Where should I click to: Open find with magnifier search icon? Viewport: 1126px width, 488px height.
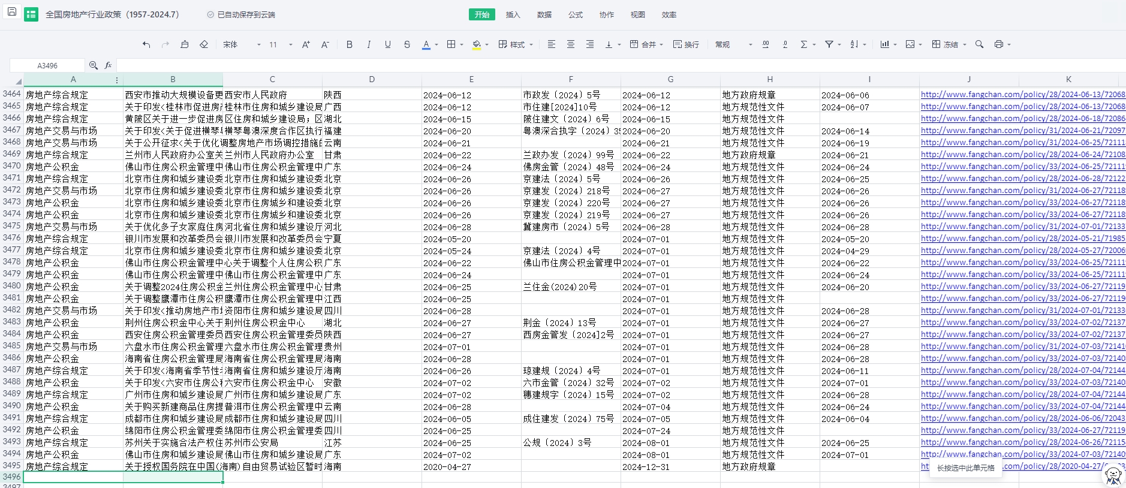point(979,44)
